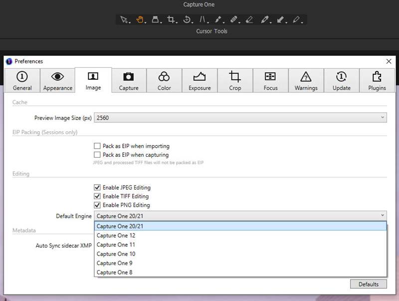Open the Capture preferences tab

[x=129, y=80]
